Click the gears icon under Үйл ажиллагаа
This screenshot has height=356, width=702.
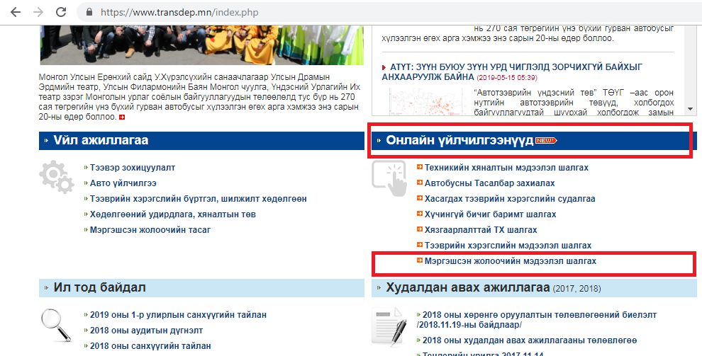(x=57, y=176)
